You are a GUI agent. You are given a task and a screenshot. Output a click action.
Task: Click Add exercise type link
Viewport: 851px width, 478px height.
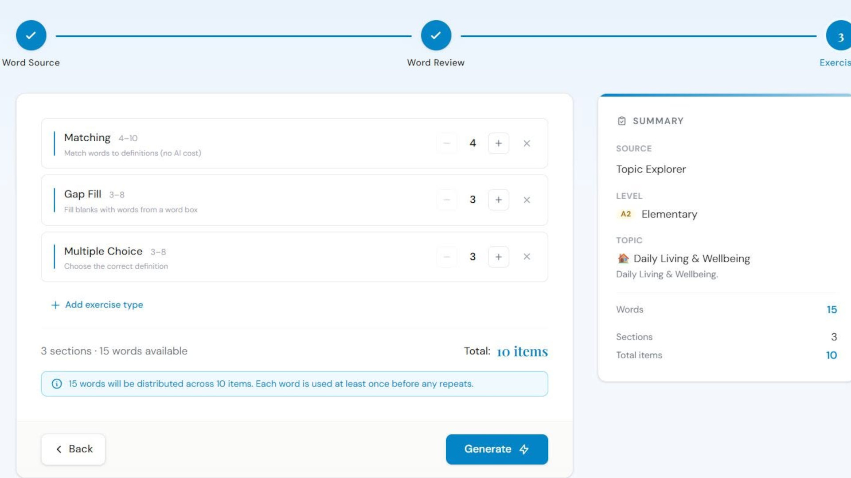pos(97,305)
